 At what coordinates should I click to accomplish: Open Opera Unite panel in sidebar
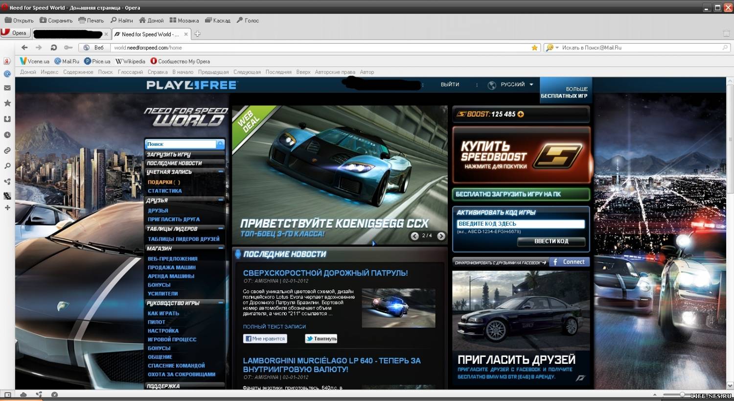click(x=7, y=181)
